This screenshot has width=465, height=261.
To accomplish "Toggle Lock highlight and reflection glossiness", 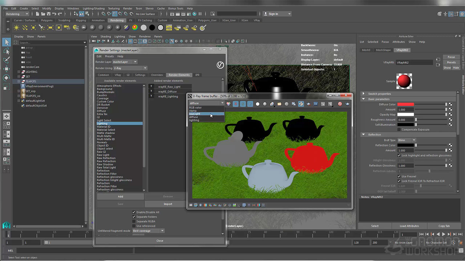I will point(399,156).
